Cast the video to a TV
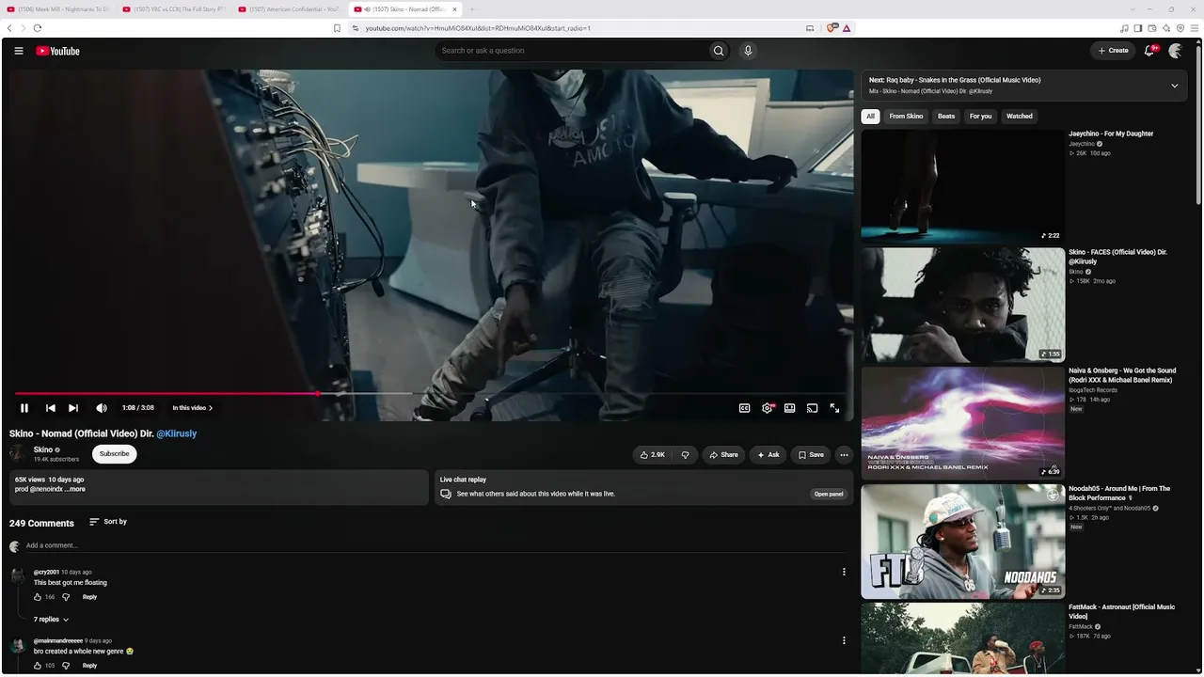 (813, 408)
